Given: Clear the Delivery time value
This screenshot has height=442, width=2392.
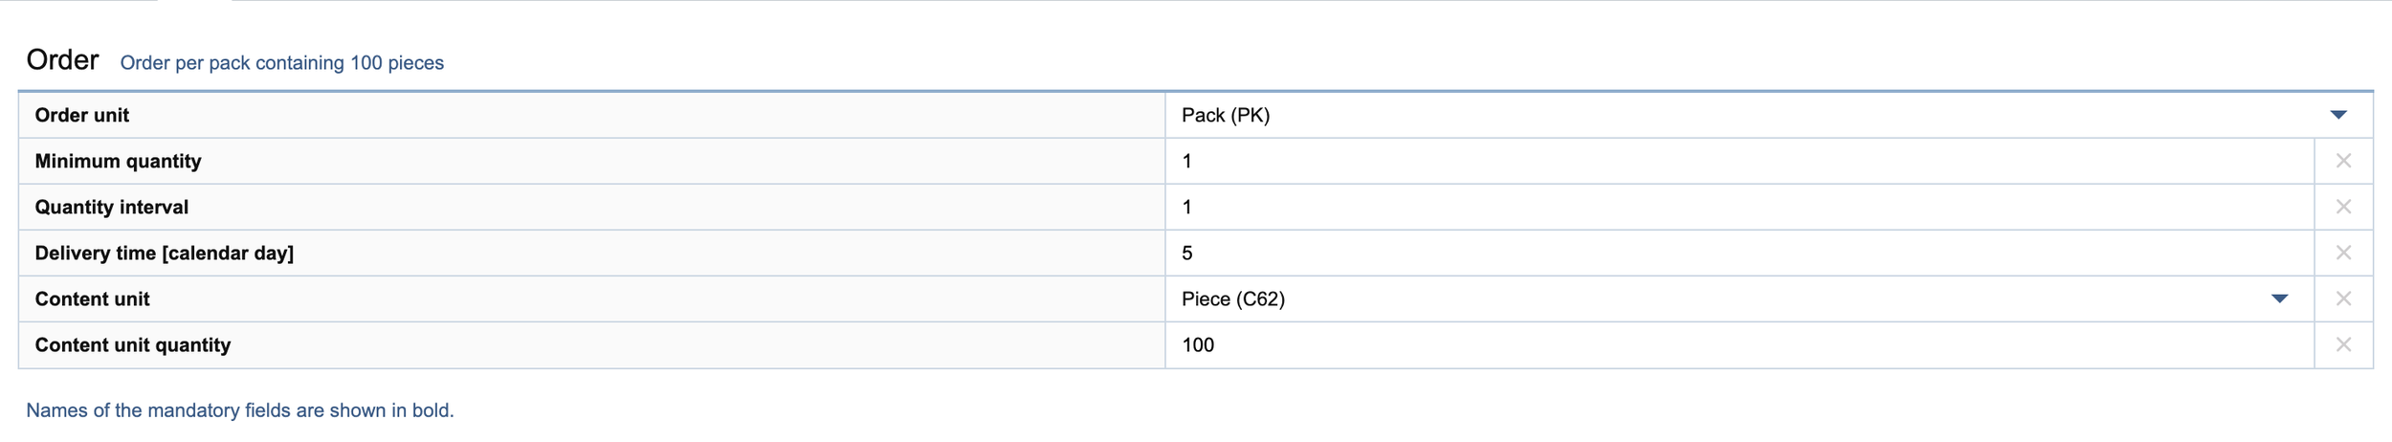Looking at the screenshot, I should pyautogui.click(x=2343, y=253).
